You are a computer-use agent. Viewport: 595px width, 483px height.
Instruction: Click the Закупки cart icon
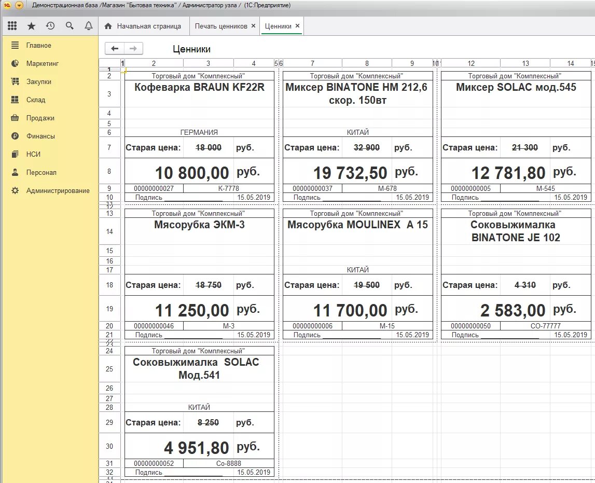(15, 81)
